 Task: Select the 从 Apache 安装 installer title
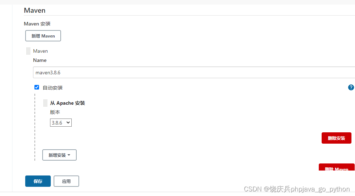tap(67, 103)
